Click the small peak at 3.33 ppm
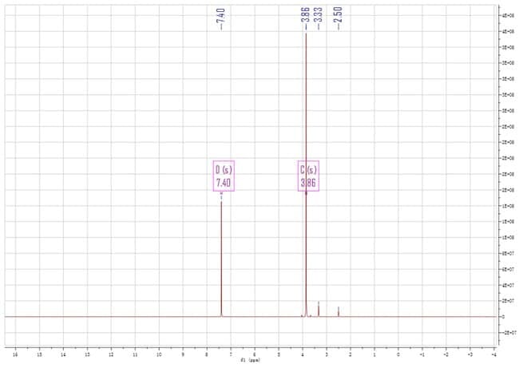 319,309
